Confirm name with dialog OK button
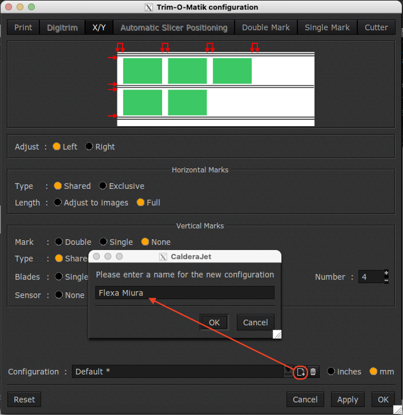403x415 pixels. coord(214,323)
